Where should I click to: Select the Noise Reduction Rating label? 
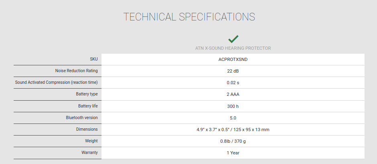(x=77, y=71)
